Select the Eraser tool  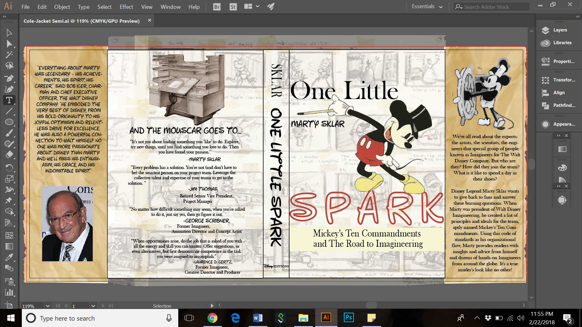pyautogui.click(x=9, y=155)
